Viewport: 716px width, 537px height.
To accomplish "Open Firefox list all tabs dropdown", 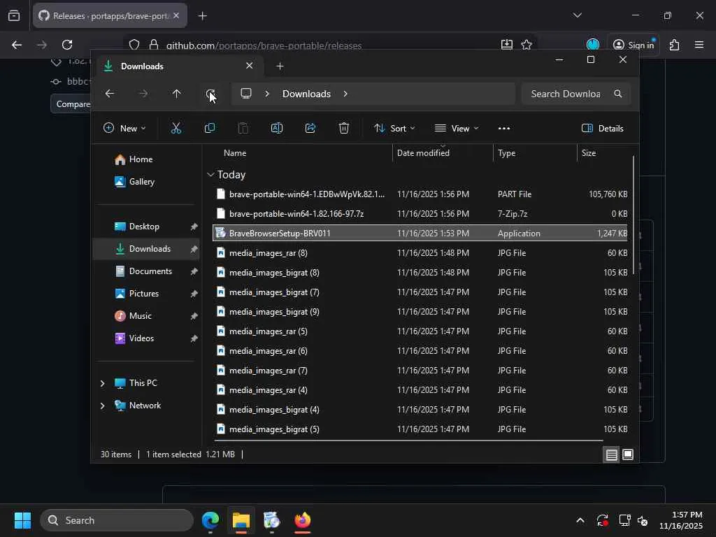I will click(x=577, y=15).
